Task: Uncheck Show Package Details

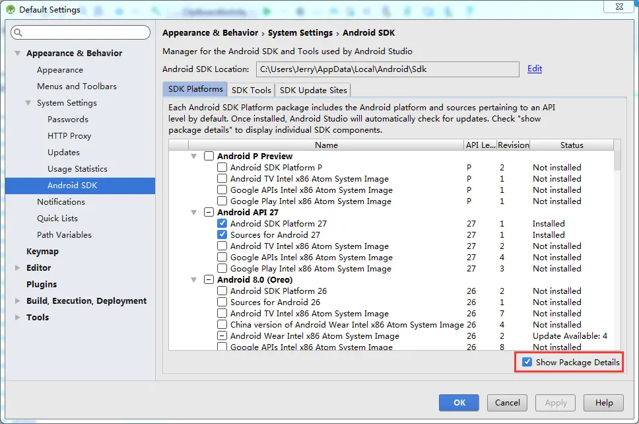Action: click(527, 362)
